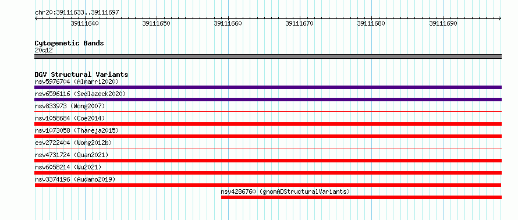
Task: Select the shorter red bar under nsv4286760
Action: coord(361,197)
